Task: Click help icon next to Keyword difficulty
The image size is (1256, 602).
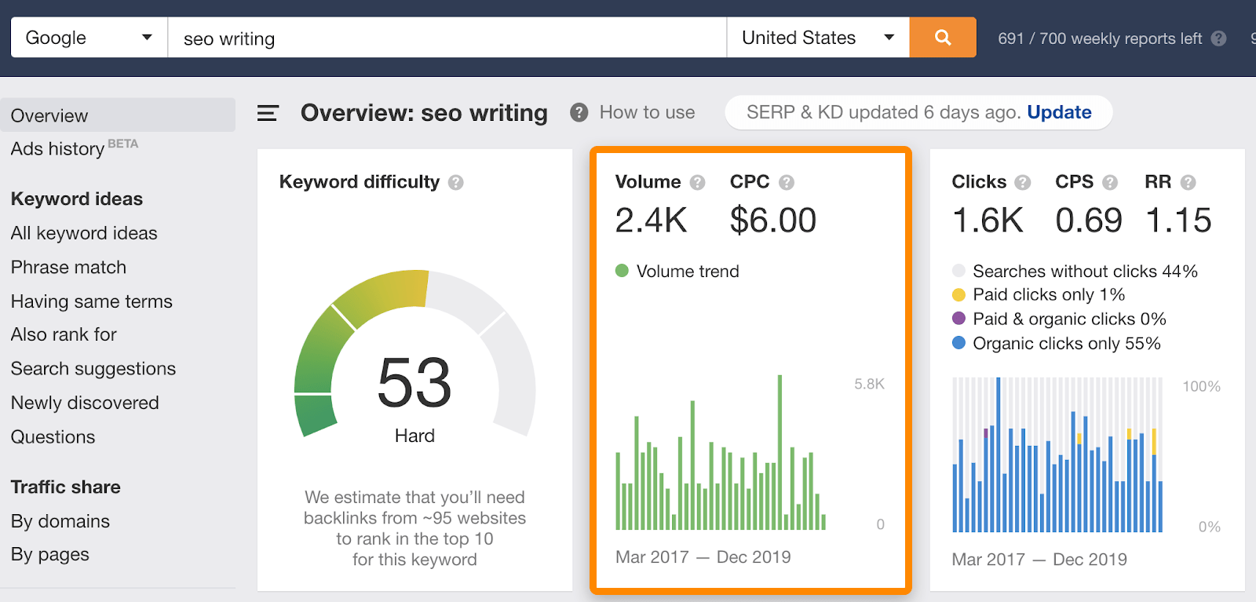Action: pyautogui.click(x=456, y=183)
